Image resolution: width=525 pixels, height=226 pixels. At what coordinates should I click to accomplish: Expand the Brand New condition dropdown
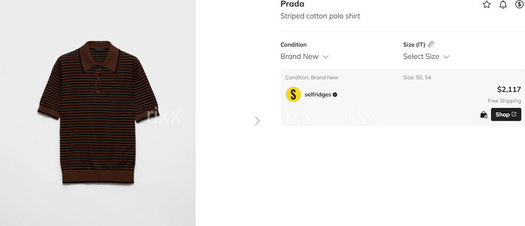coord(304,57)
